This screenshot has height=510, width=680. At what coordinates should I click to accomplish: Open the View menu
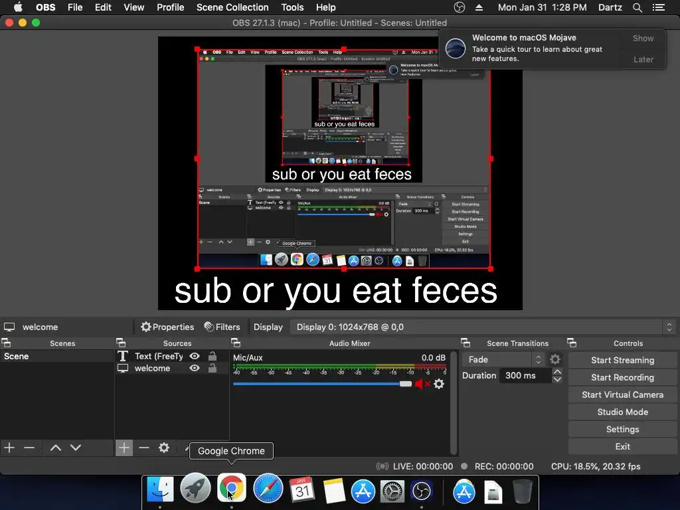[133, 7]
